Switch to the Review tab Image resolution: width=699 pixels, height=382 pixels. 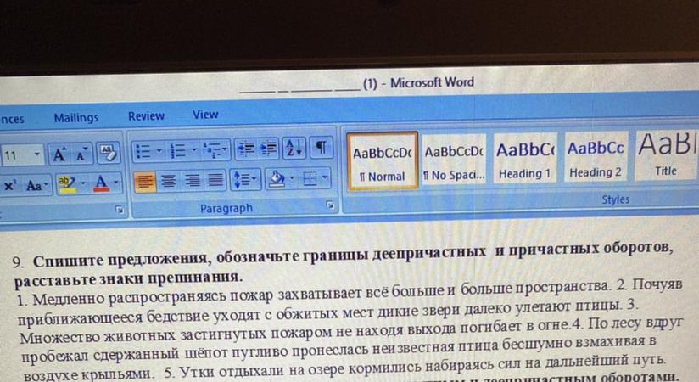146,116
